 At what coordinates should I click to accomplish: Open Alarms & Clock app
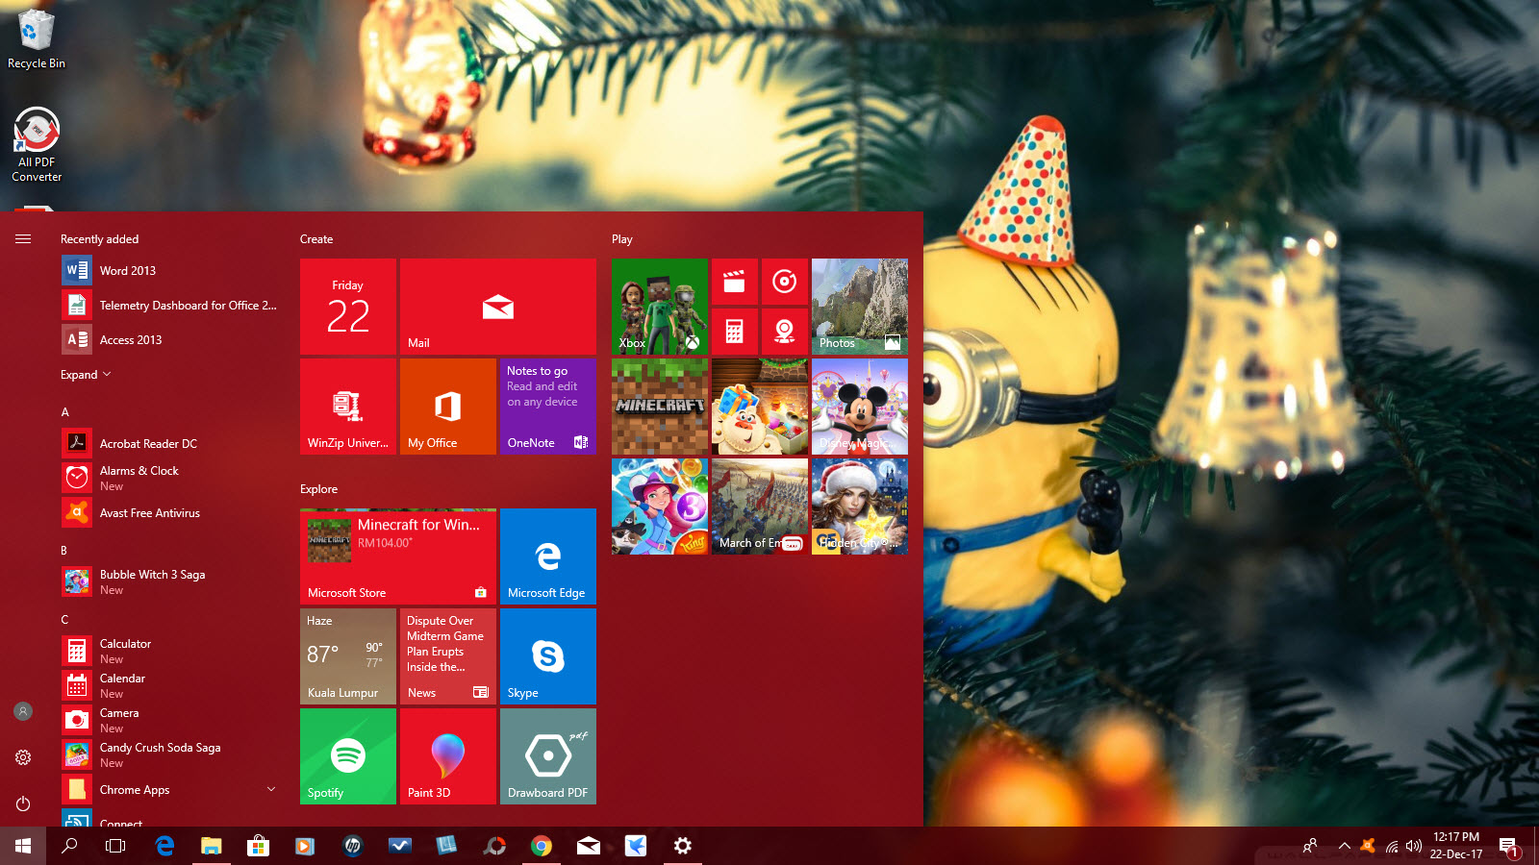169,479
